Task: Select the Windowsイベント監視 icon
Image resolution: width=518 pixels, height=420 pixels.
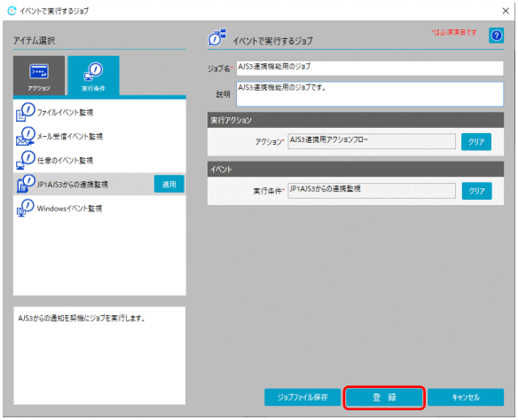Action: [26, 208]
